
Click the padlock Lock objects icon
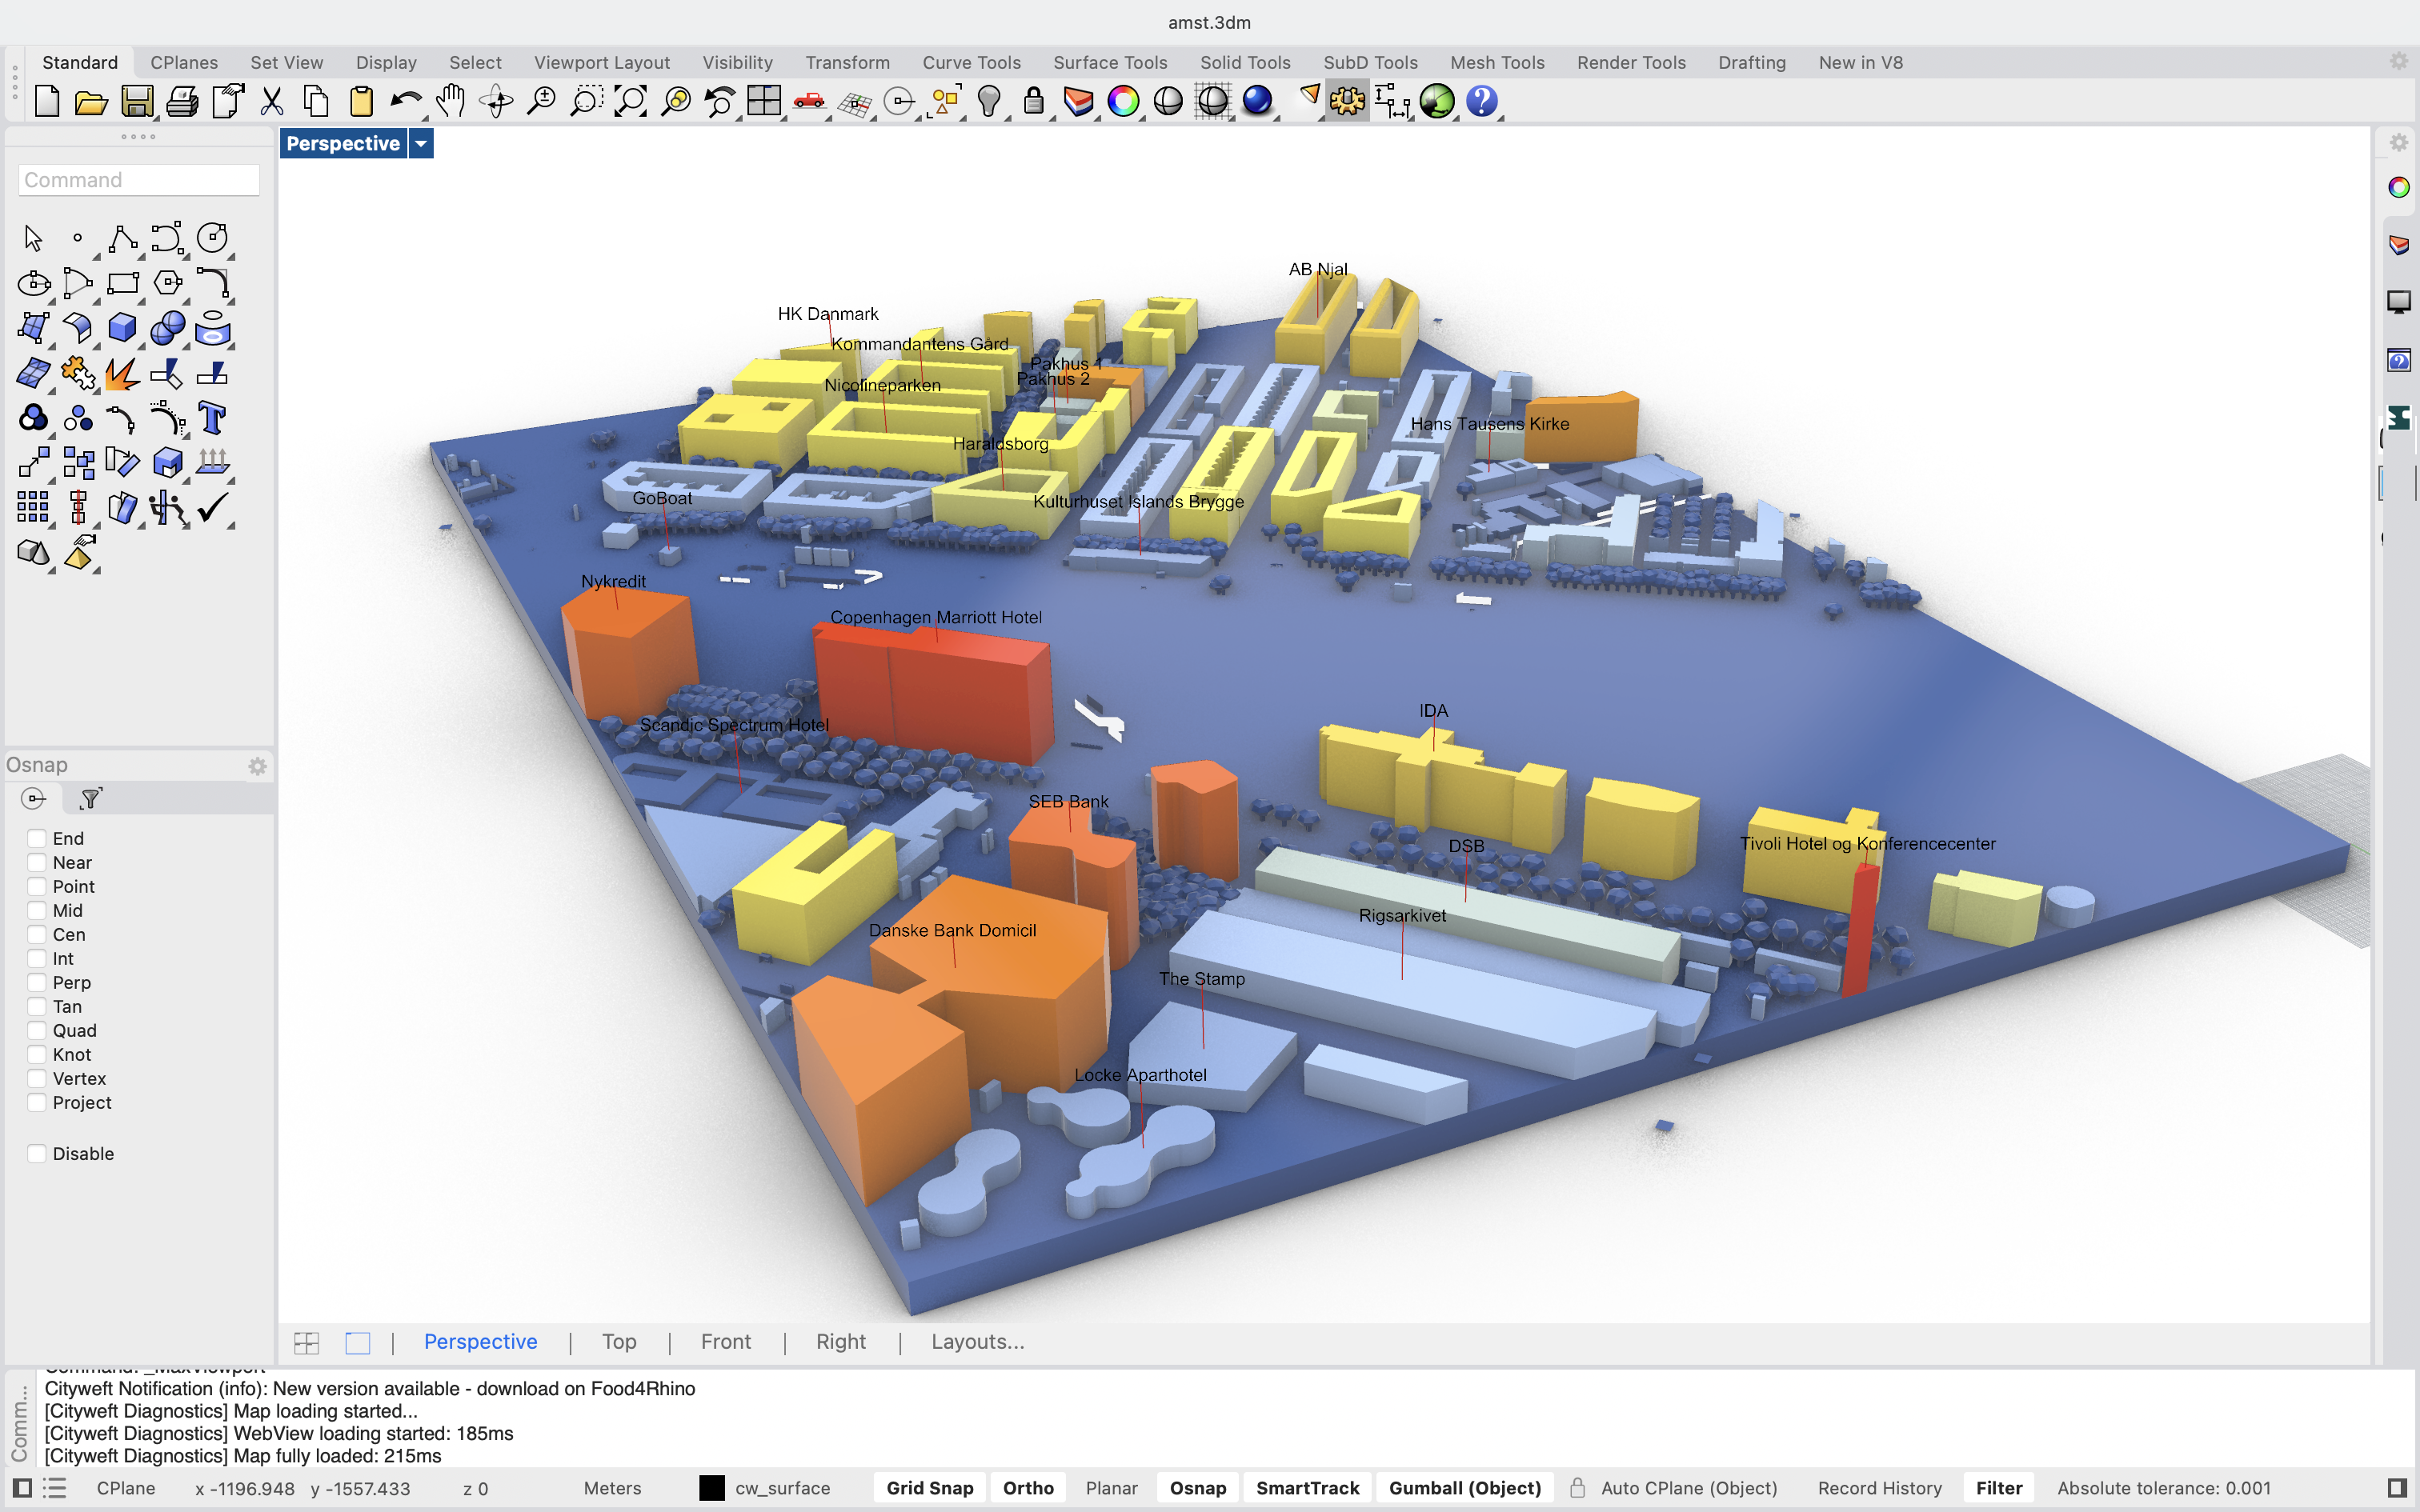[x=1034, y=101]
